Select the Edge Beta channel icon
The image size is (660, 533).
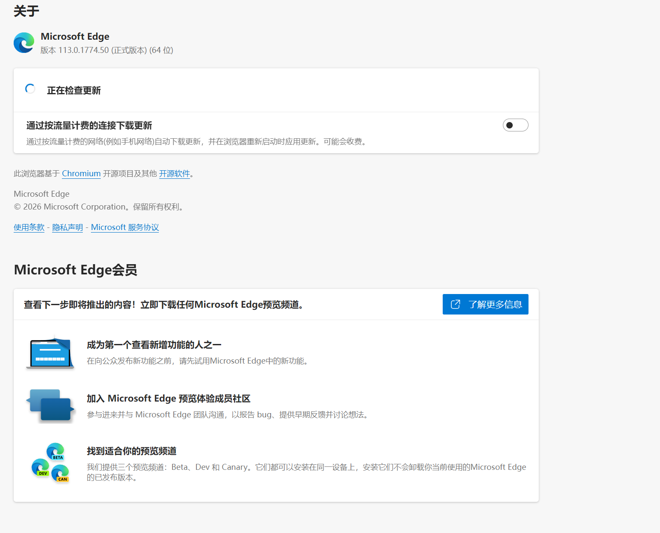coord(55,451)
